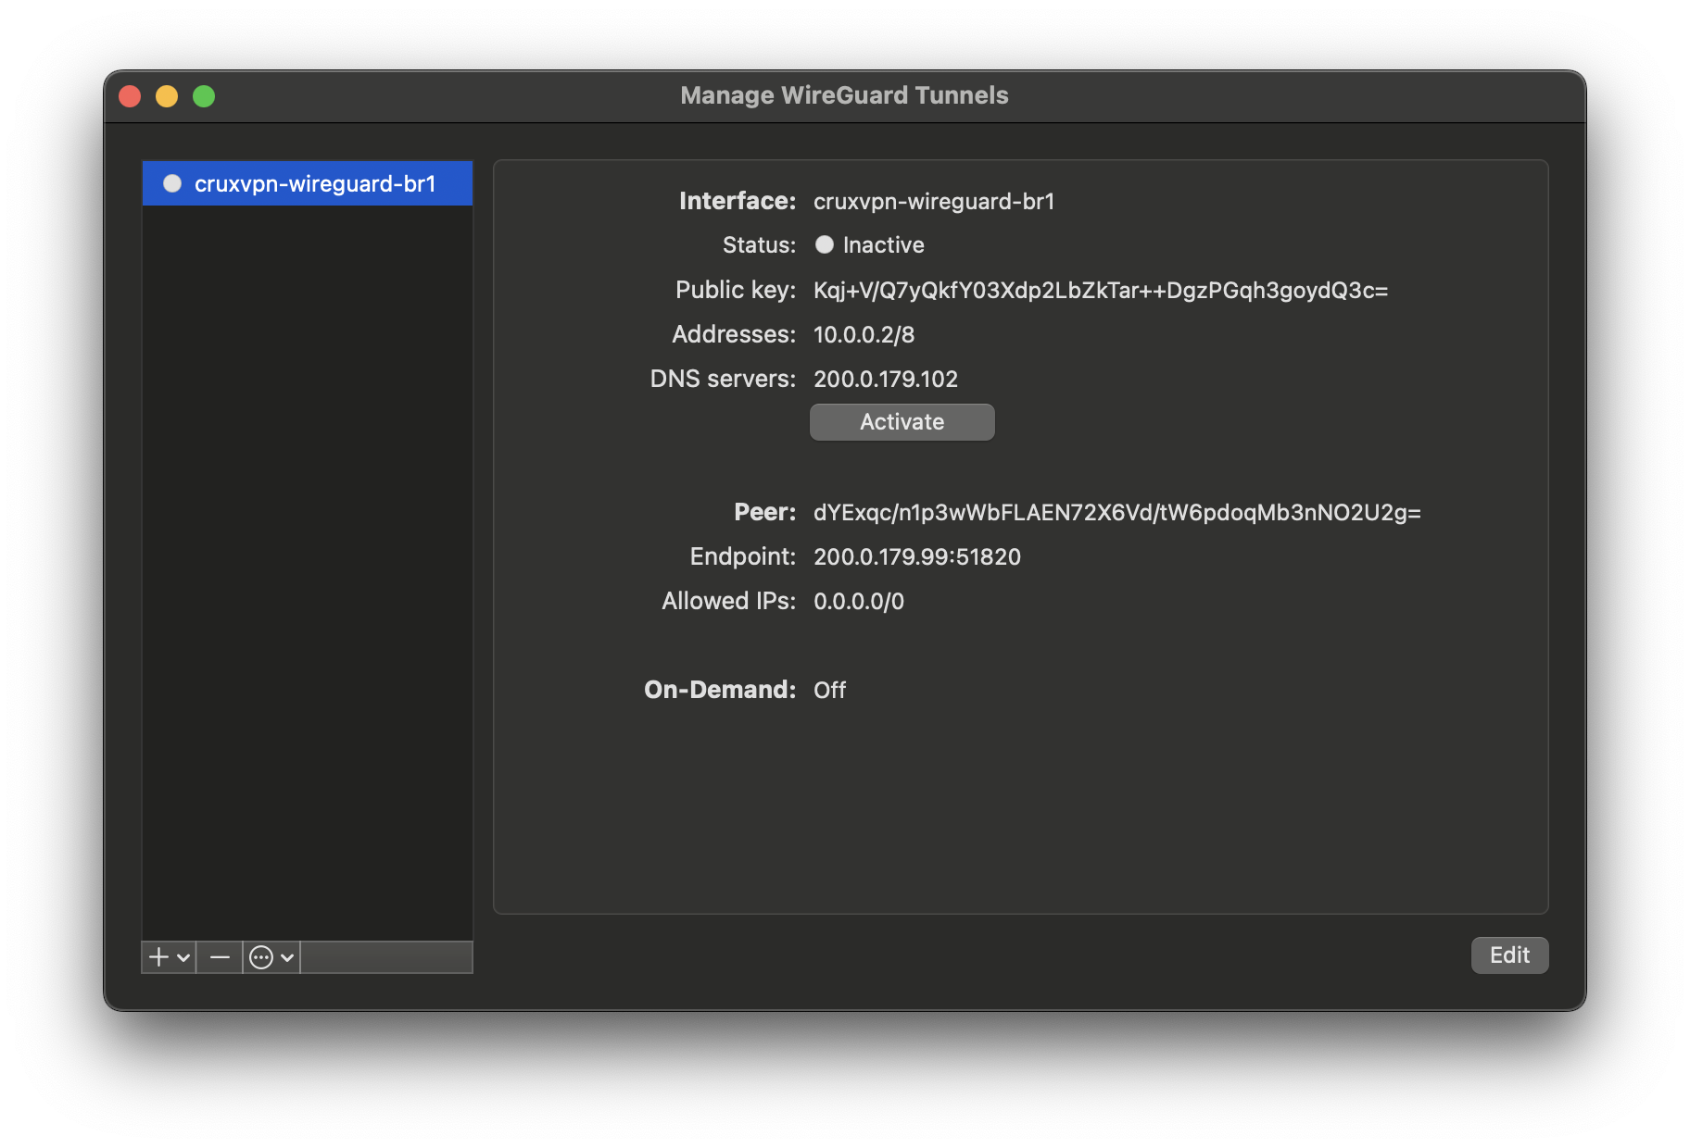Click the Endpoint value 200.0.179.99:51820
1690x1148 pixels.
916,556
